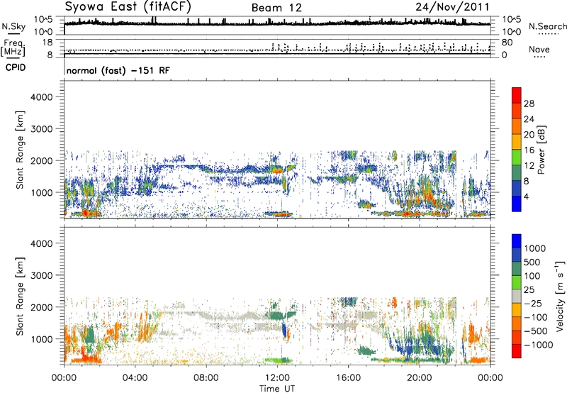Screen dimensions: 567x393
Task: Click the orange 20 dB power color segment
Action: [517, 126]
